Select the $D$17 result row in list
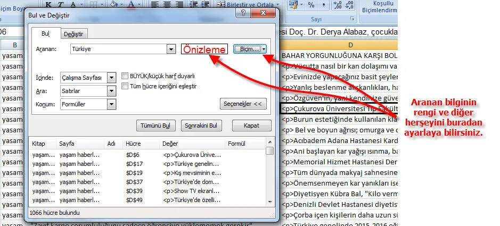 point(133,163)
